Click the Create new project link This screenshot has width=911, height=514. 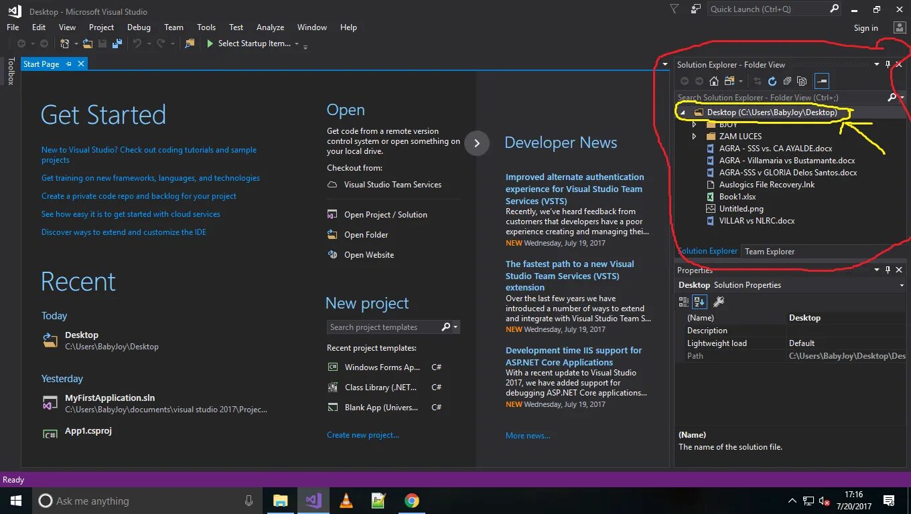pos(362,435)
